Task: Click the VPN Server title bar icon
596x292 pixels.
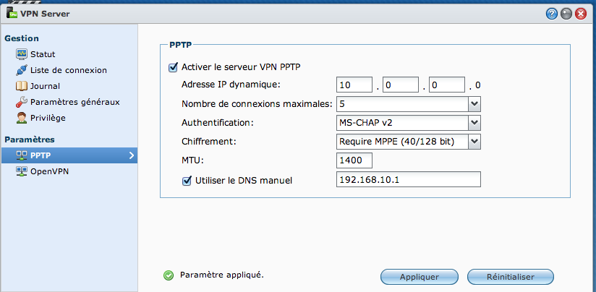Action: click(12, 14)
